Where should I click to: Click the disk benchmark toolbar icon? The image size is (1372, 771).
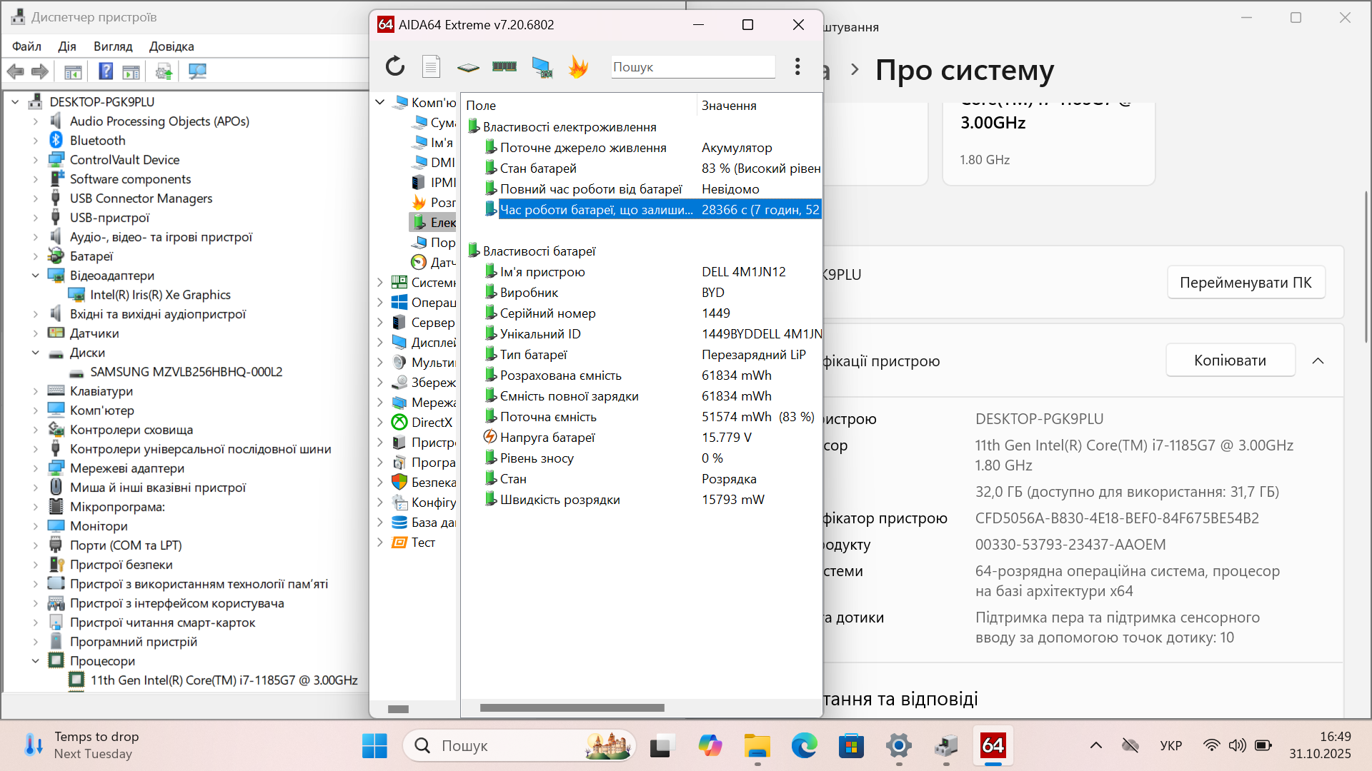pos(468,67)
